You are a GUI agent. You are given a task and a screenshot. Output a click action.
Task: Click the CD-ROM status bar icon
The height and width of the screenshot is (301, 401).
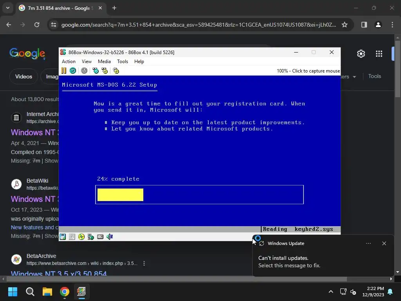(x=81, y=237)
